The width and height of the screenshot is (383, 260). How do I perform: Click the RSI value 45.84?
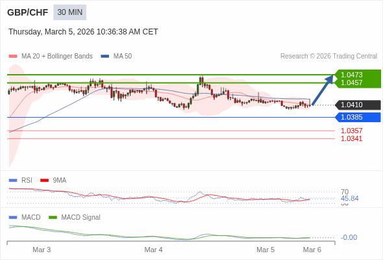click(x=349, y=198)
